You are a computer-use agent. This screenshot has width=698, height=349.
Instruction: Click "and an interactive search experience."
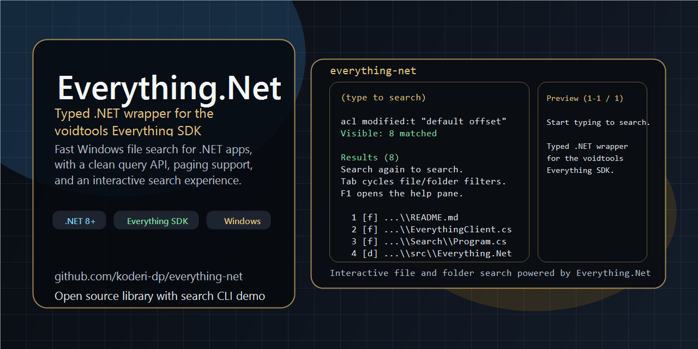[148, 180]
